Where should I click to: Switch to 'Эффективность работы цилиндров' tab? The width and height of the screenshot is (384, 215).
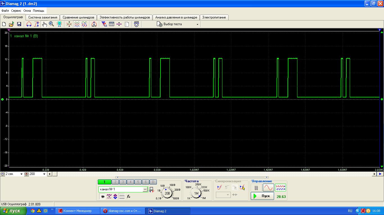tap(125, 17)
